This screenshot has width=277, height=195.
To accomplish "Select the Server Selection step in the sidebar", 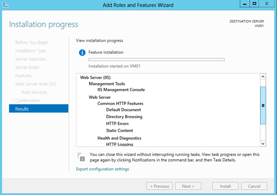I will (x=31, y=59).
